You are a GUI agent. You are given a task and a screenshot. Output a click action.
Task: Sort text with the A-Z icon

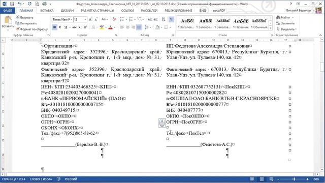(x=164, y=19)
